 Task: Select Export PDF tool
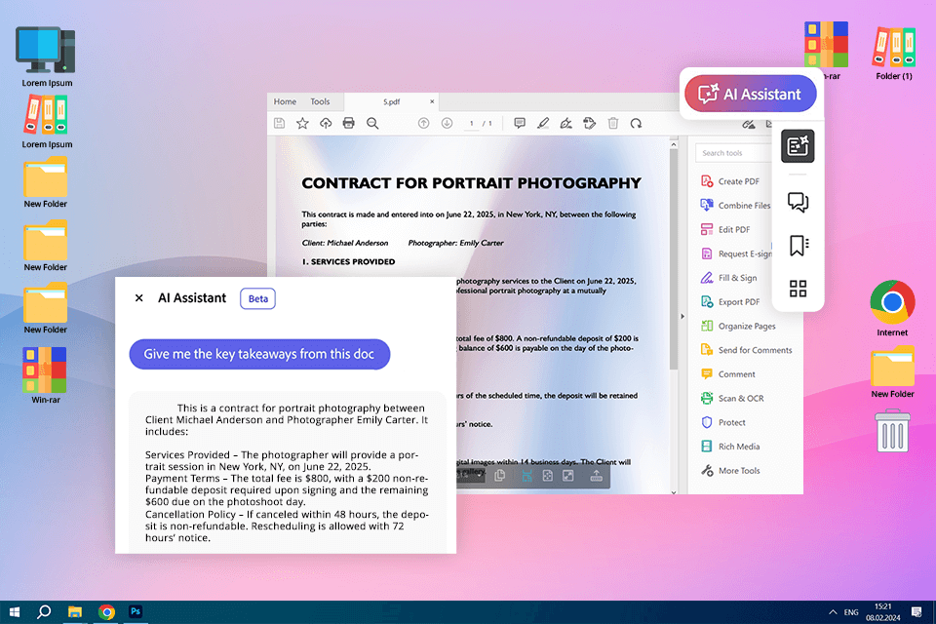click(730, 302)
